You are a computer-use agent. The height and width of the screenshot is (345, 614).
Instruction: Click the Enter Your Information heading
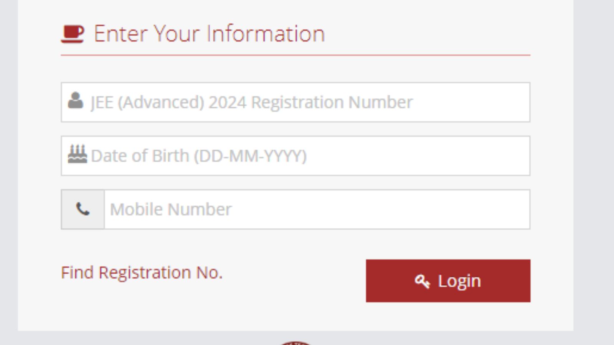209,34
